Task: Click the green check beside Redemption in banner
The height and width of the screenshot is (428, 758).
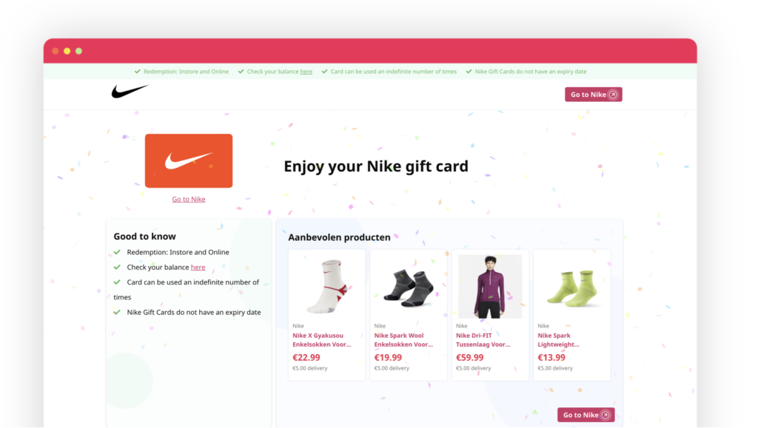Action: [137, 72]
